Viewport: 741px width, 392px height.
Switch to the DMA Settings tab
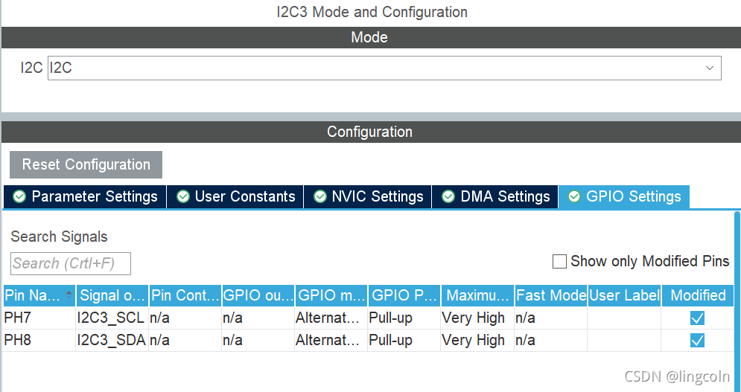coord(494,196)
